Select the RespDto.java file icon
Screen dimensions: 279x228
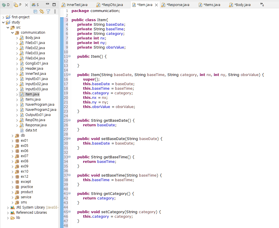(22, 120)
